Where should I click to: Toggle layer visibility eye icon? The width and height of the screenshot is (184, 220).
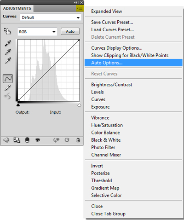coord(38,140)
